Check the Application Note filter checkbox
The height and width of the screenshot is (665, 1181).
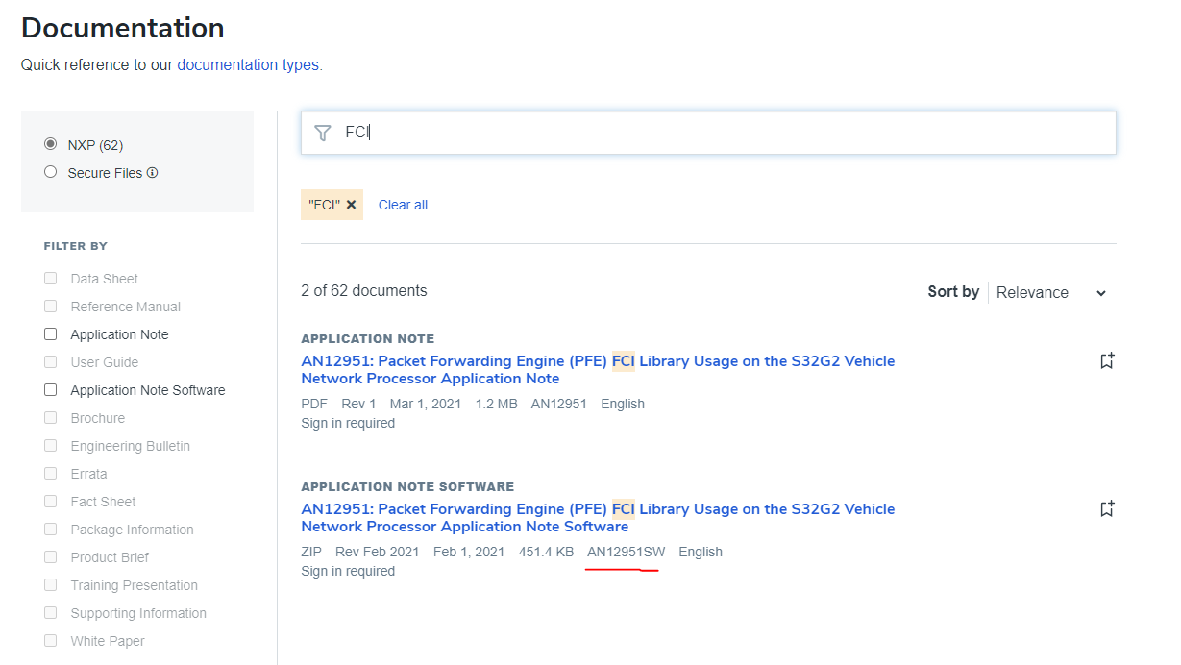[51, 334]
